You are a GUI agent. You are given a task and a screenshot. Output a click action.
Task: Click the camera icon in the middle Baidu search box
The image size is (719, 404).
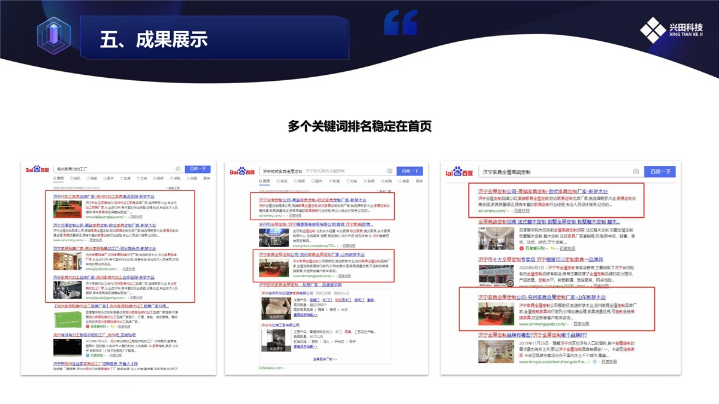(390, 171)
